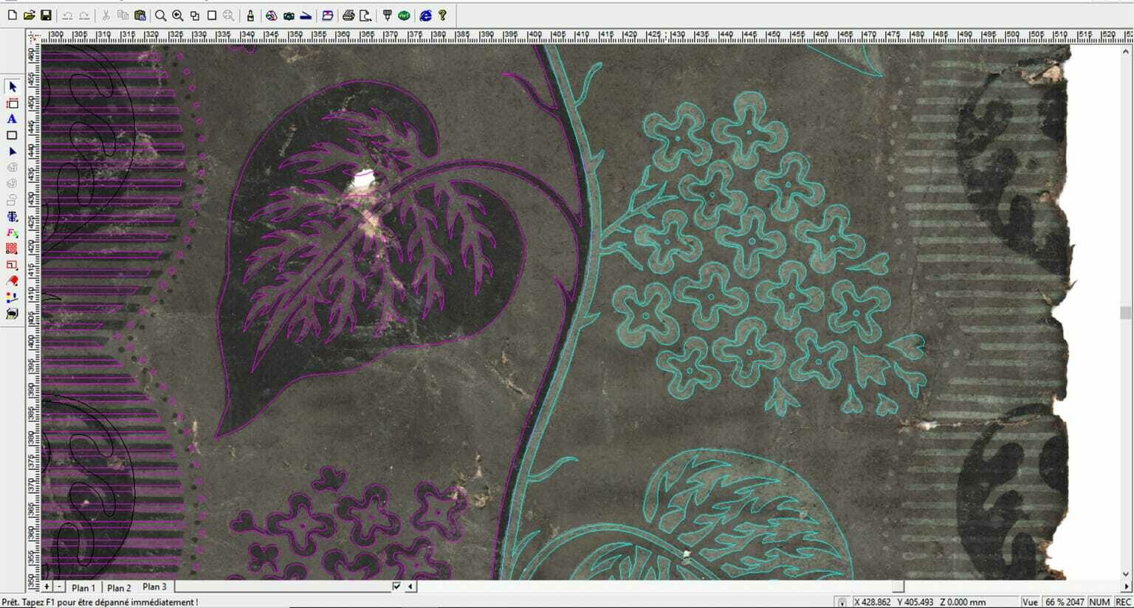Click the blue and pink window icon
1134x608 pixels.
327,15
